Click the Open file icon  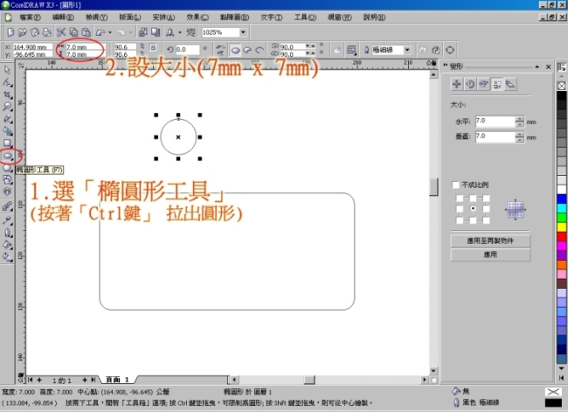point(23,32)
